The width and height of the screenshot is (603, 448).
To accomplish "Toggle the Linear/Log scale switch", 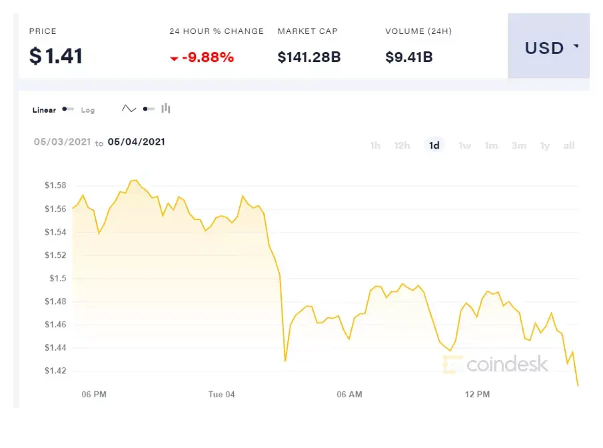I will pyautogui.click(x=68, y=109).
